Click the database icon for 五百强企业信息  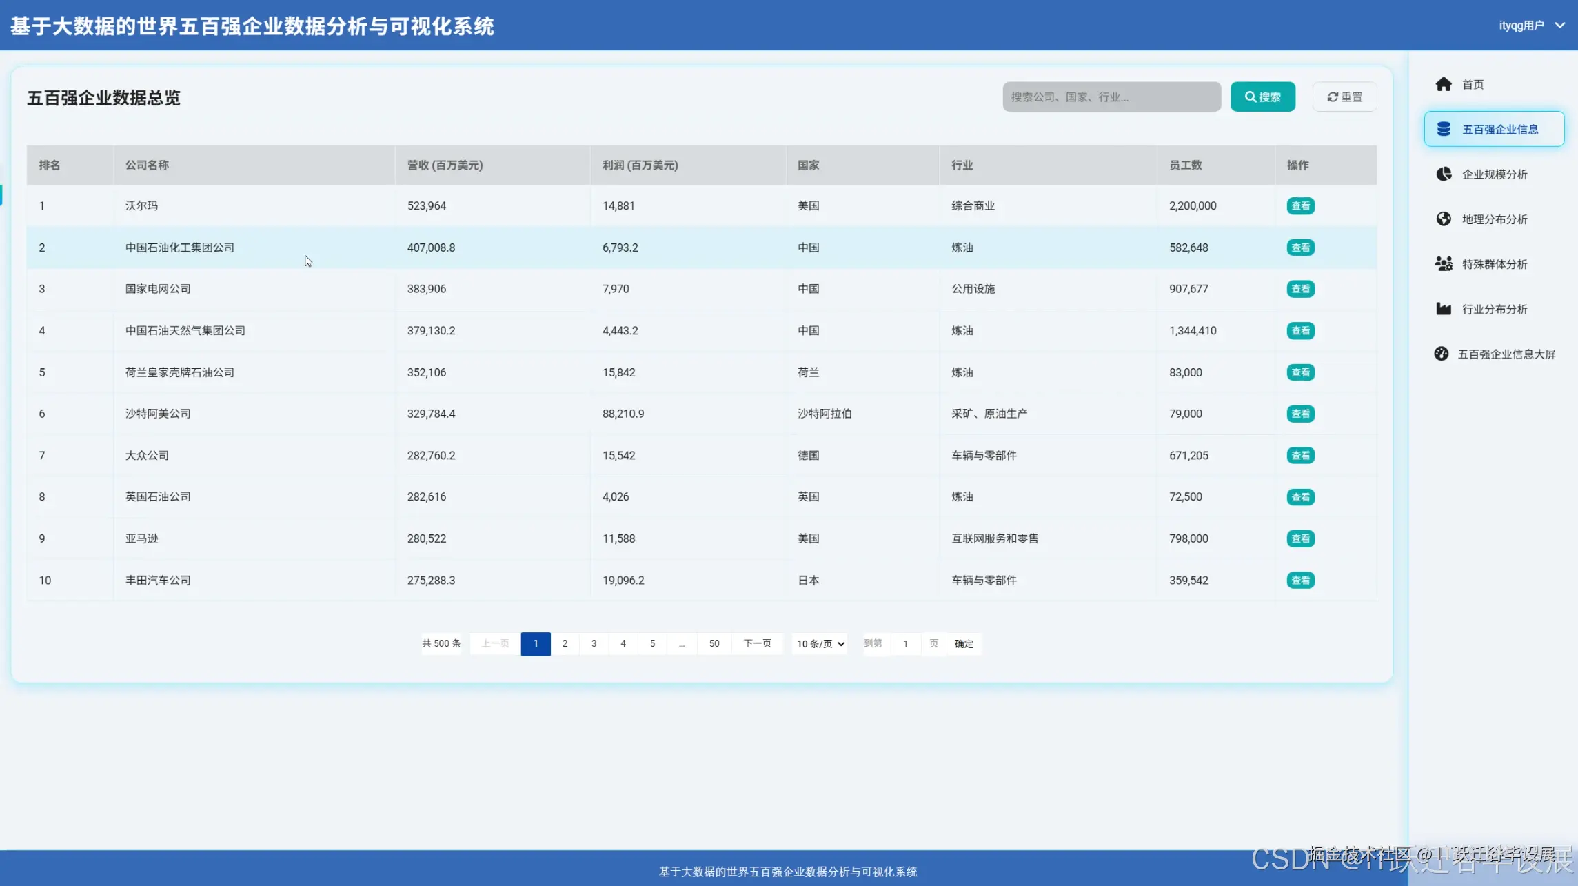click(x=1444, y=129)
